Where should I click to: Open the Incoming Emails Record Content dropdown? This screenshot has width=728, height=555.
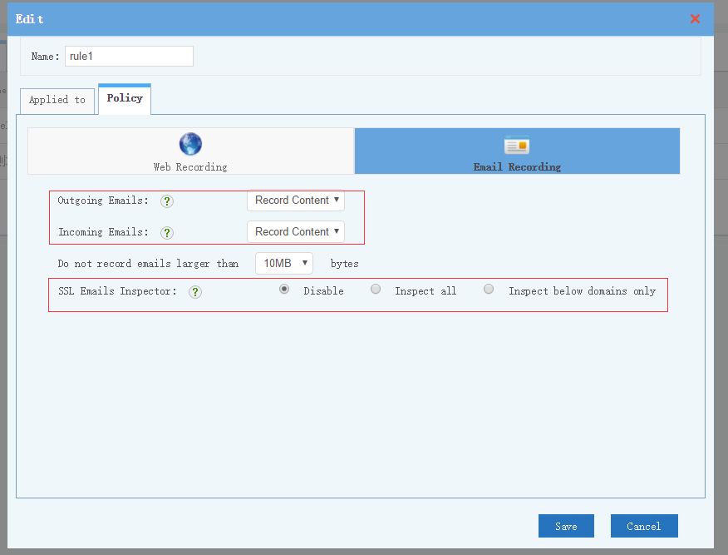[296, 232]
